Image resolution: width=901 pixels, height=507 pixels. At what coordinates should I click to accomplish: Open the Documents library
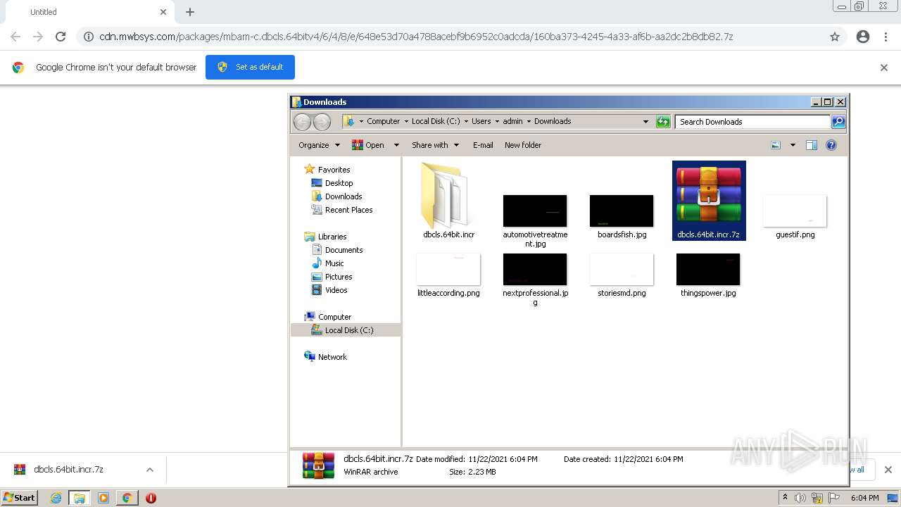click(344, 250)
